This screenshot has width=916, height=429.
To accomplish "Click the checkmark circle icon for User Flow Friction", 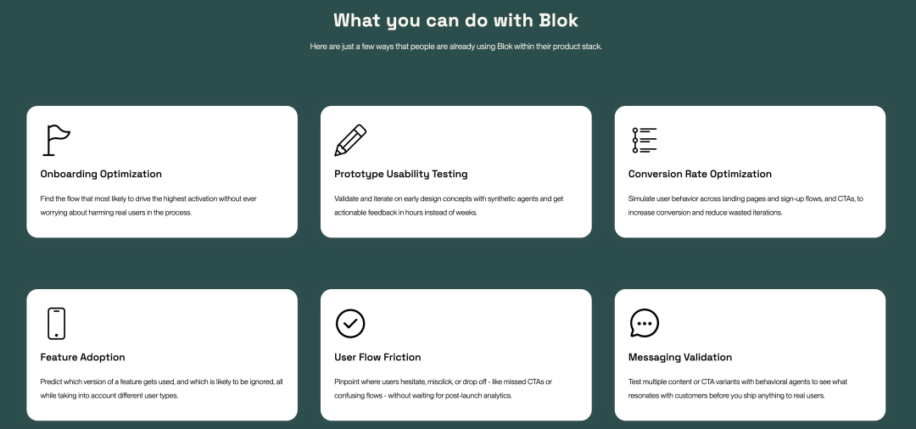I will [x=350, y=323].
